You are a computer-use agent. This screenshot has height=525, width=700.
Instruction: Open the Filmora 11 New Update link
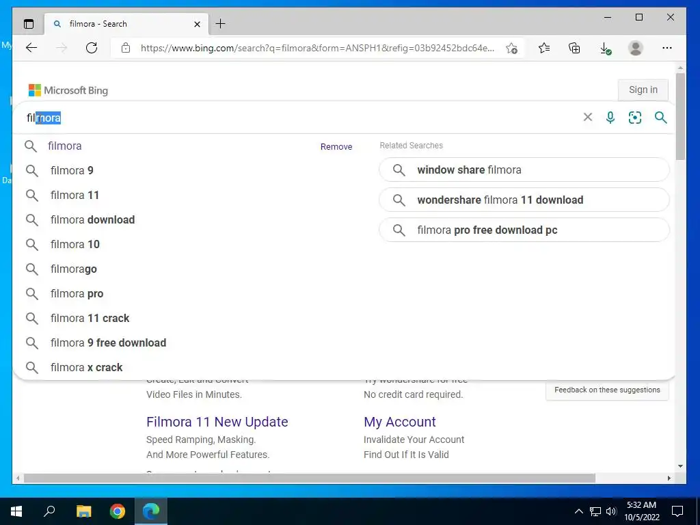(x=217, y=421)
